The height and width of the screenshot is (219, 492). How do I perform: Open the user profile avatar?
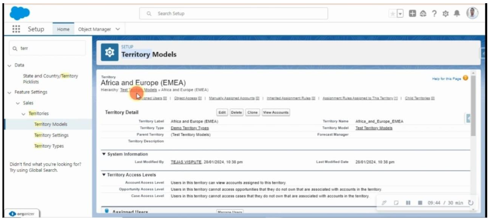(x=472, y=13)
